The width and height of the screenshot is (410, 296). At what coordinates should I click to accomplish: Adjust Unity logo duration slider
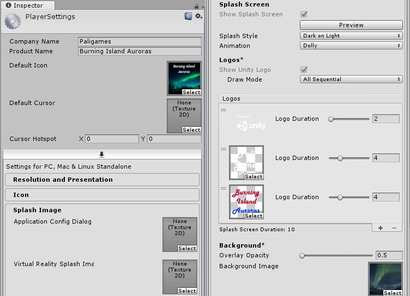[349, 119]
